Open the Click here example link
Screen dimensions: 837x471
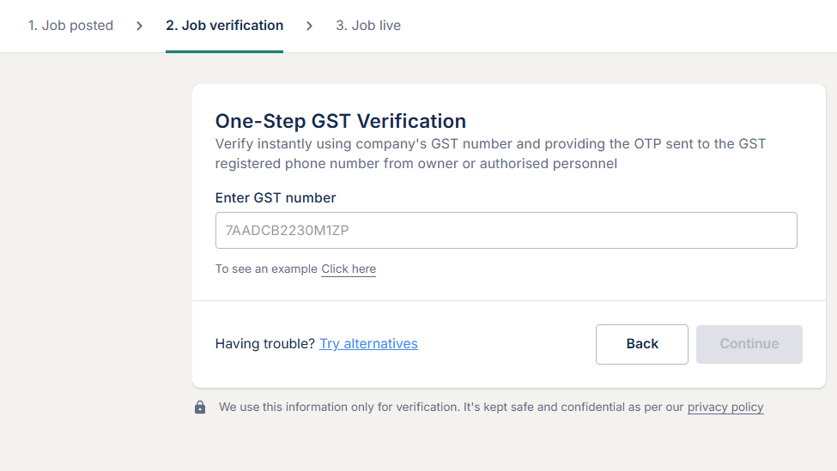click(349, 269)
